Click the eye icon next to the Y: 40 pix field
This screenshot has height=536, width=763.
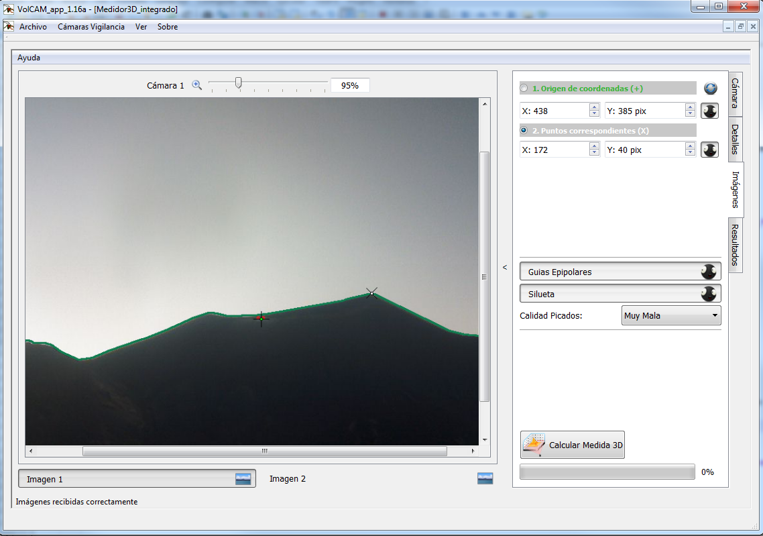tap(709, 150)
